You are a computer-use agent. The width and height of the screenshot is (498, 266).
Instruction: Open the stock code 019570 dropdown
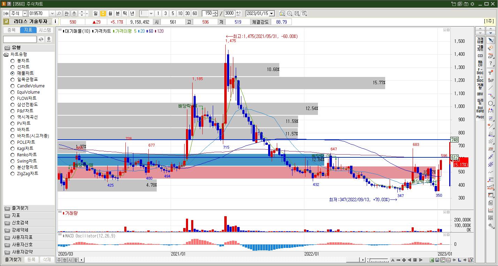[52, 13]
